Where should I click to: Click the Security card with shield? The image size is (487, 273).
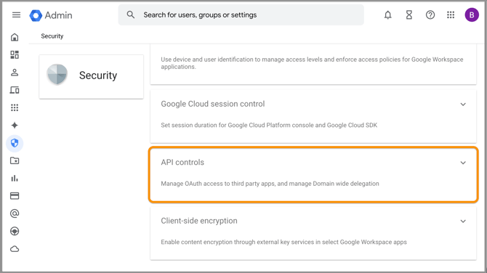92,77
